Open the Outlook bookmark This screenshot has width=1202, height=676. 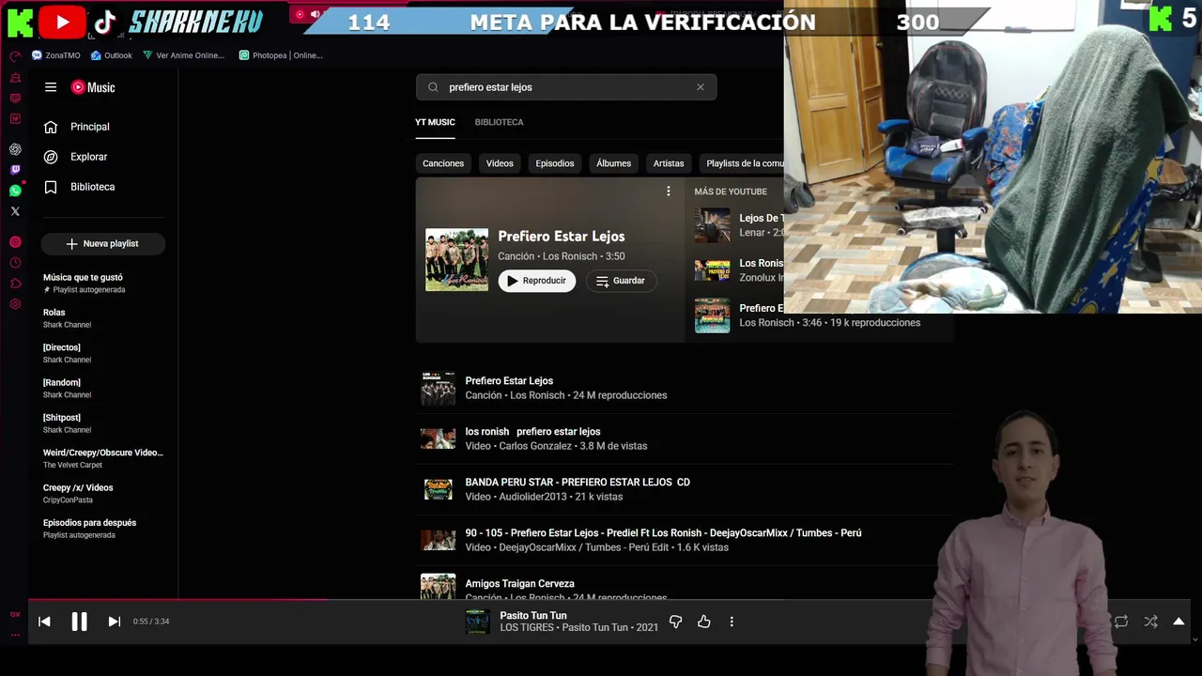[112, 55]
